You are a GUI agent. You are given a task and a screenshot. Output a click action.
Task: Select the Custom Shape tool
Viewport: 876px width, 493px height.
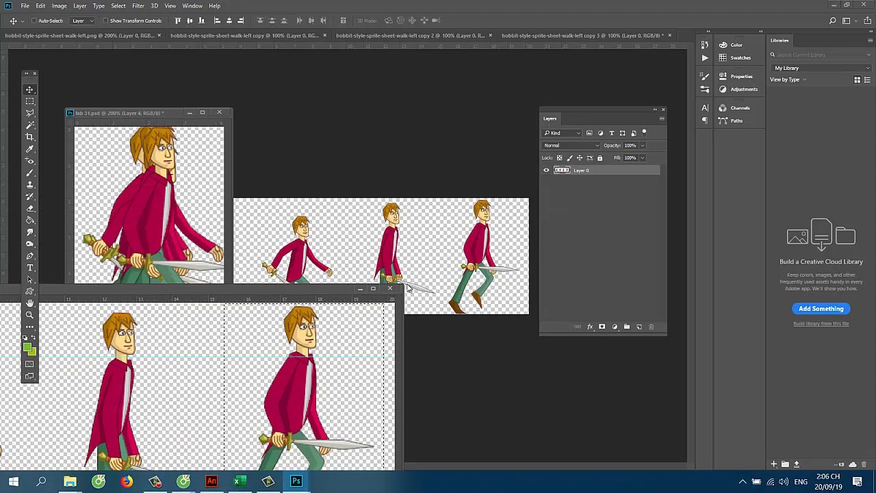pyautogui.click(x=29, y=292)
